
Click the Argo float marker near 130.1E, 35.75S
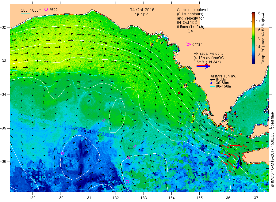[x=62, y=153]
